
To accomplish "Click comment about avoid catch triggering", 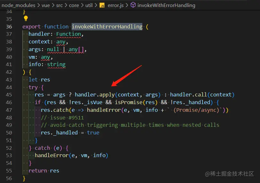I will click(130, 125).
